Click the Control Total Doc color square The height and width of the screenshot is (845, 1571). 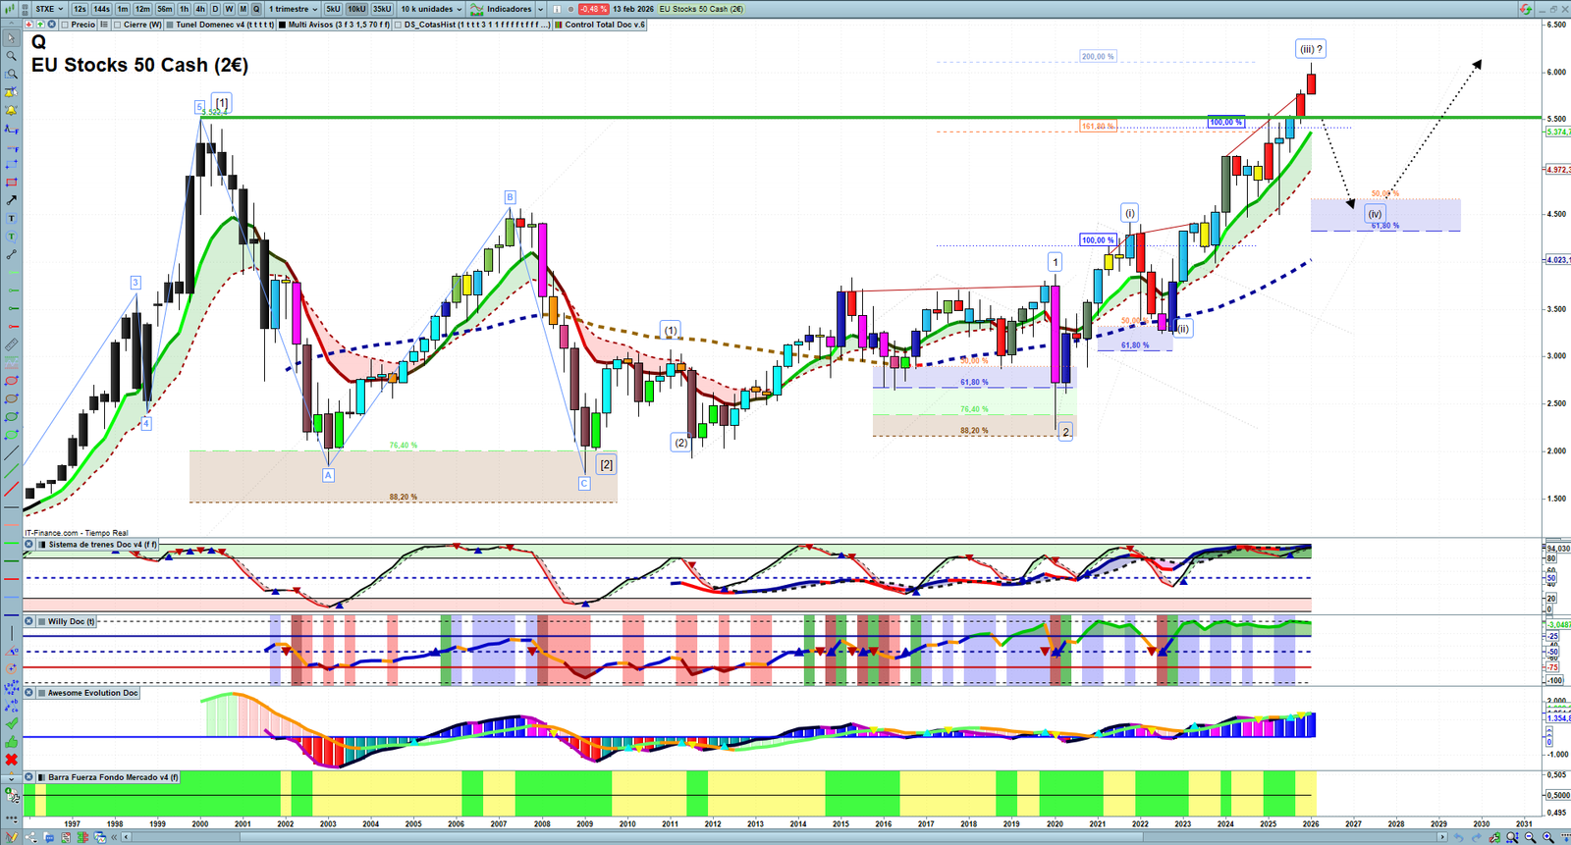click(x=559, y=25)
